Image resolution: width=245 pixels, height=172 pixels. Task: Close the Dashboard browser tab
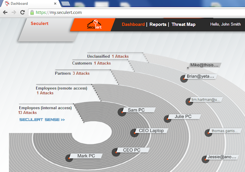coord(55,3)
